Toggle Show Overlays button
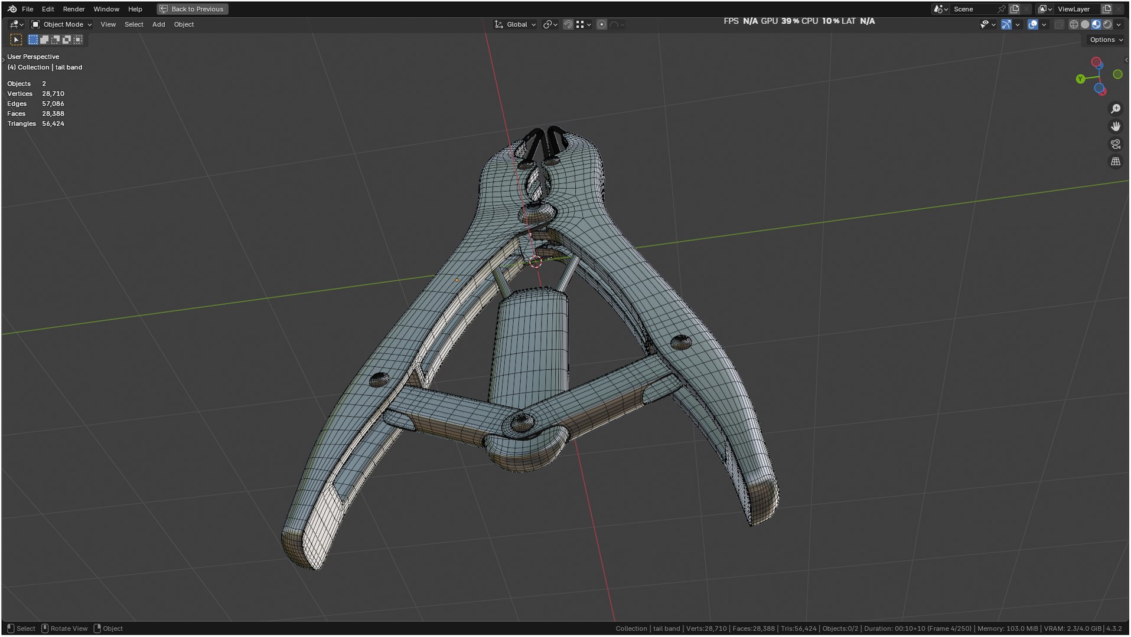Screen dimensions: 1131x637 (1032, 24)
